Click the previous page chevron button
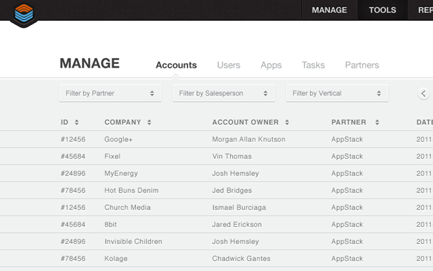 424,93
